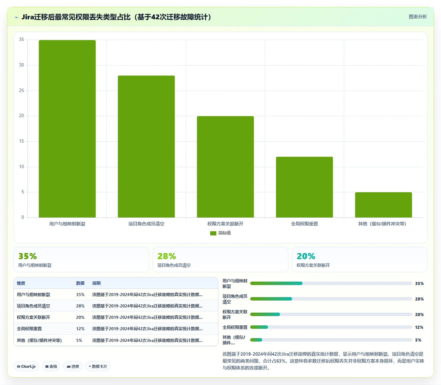The width and height of the screenshot is (441, 385).
Task: Click the 权限方案关联断开 x-axis label
Action: point(225,224)
